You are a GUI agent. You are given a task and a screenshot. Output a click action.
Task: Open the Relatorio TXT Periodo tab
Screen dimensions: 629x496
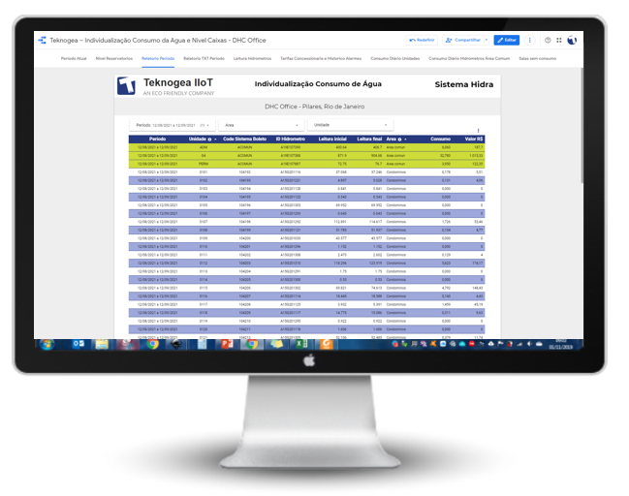204,58
